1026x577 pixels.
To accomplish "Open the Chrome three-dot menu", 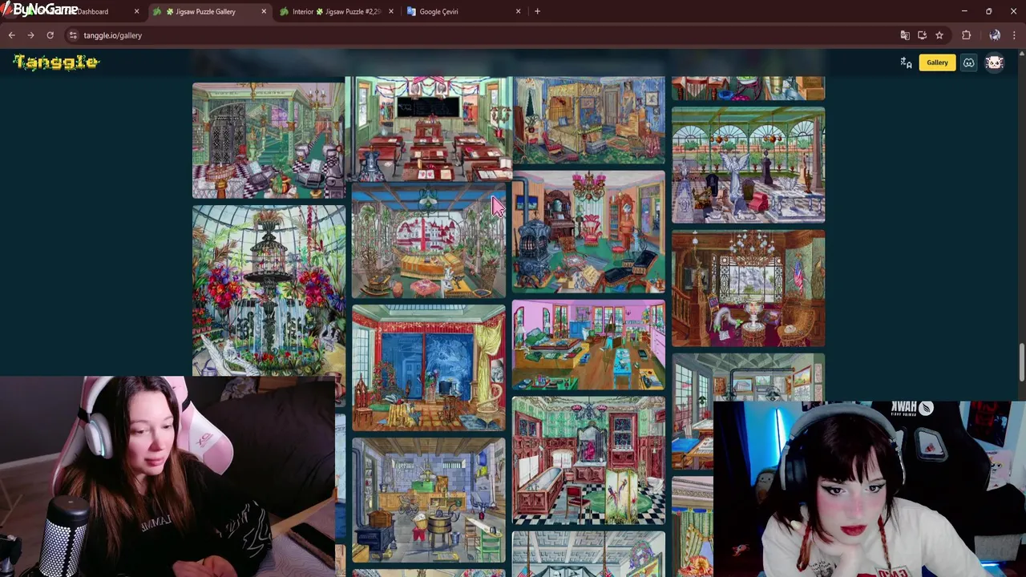I will 1014,35.
